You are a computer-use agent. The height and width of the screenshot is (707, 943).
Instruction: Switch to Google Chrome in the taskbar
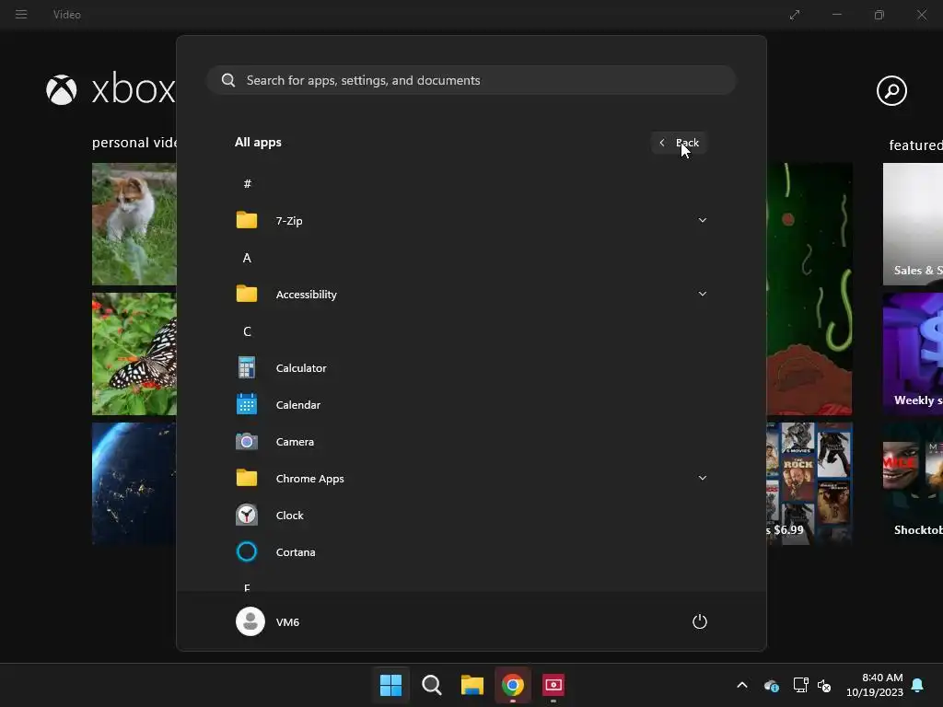[x=512, y=685]
